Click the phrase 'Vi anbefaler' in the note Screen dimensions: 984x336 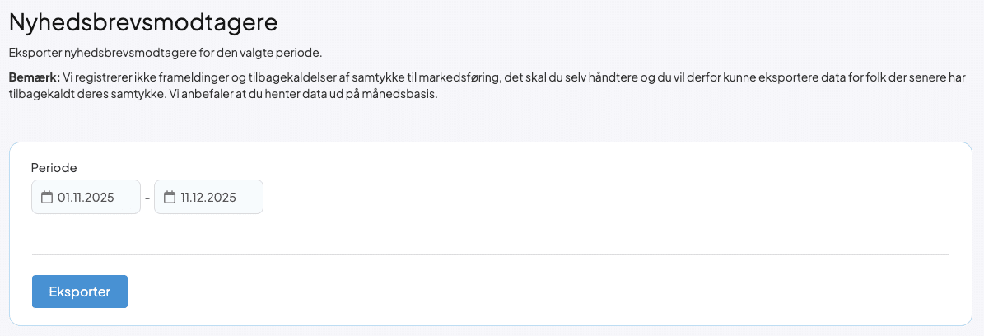(x=192, y=94)
